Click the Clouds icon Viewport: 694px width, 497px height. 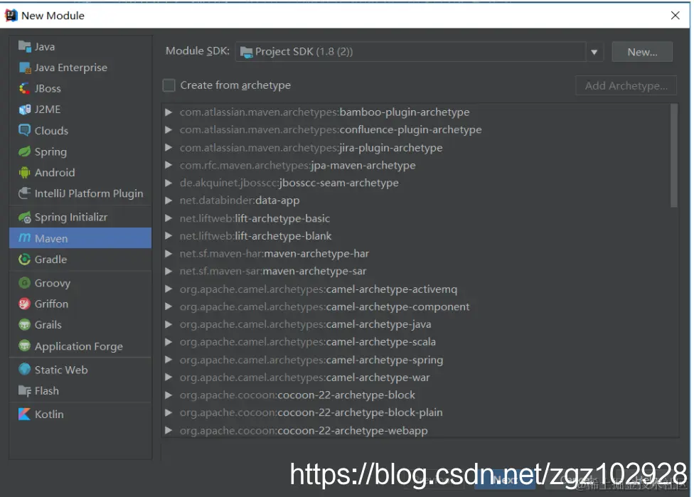click(24, 130)
